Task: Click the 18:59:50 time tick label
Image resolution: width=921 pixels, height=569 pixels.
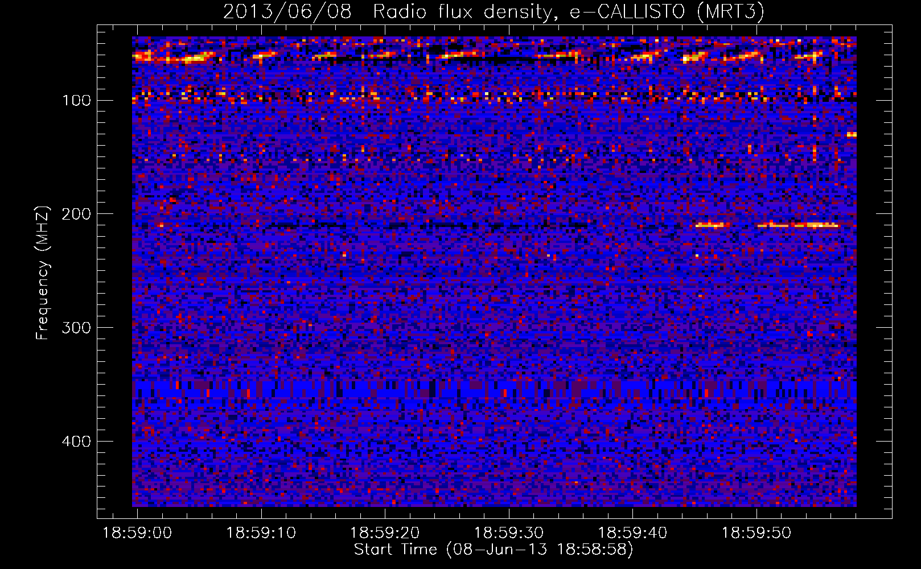Action: [756, 533]
